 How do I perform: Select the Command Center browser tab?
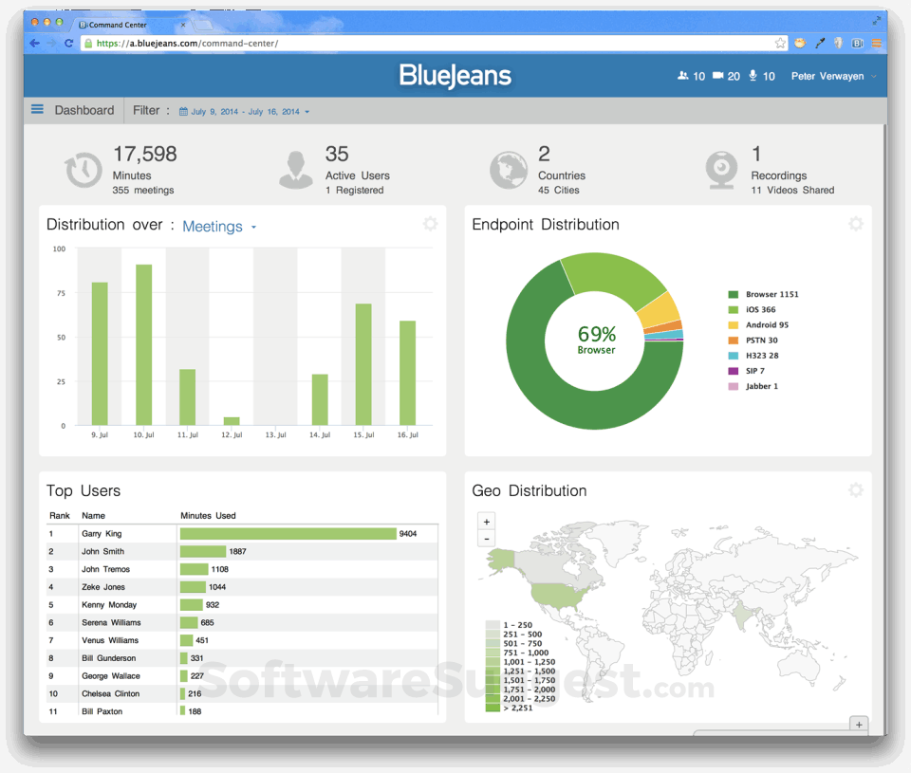(131, 25)
